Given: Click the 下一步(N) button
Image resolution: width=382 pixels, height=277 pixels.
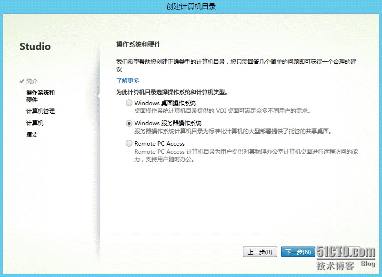Looking at the screenshot, I should [x=298, y=252].
